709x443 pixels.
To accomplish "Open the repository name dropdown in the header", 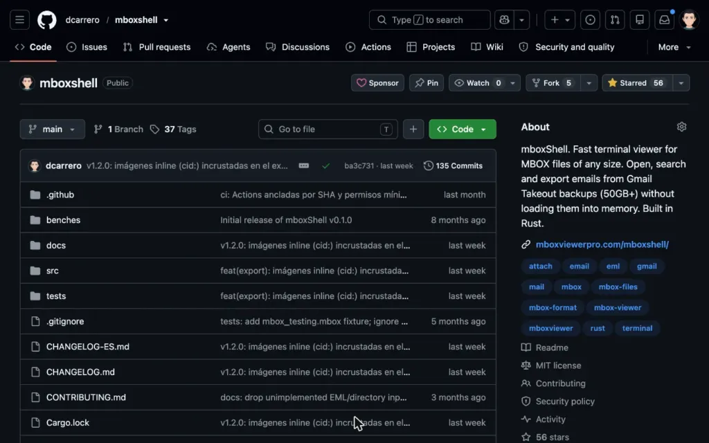I will click(x=166, y=20).
